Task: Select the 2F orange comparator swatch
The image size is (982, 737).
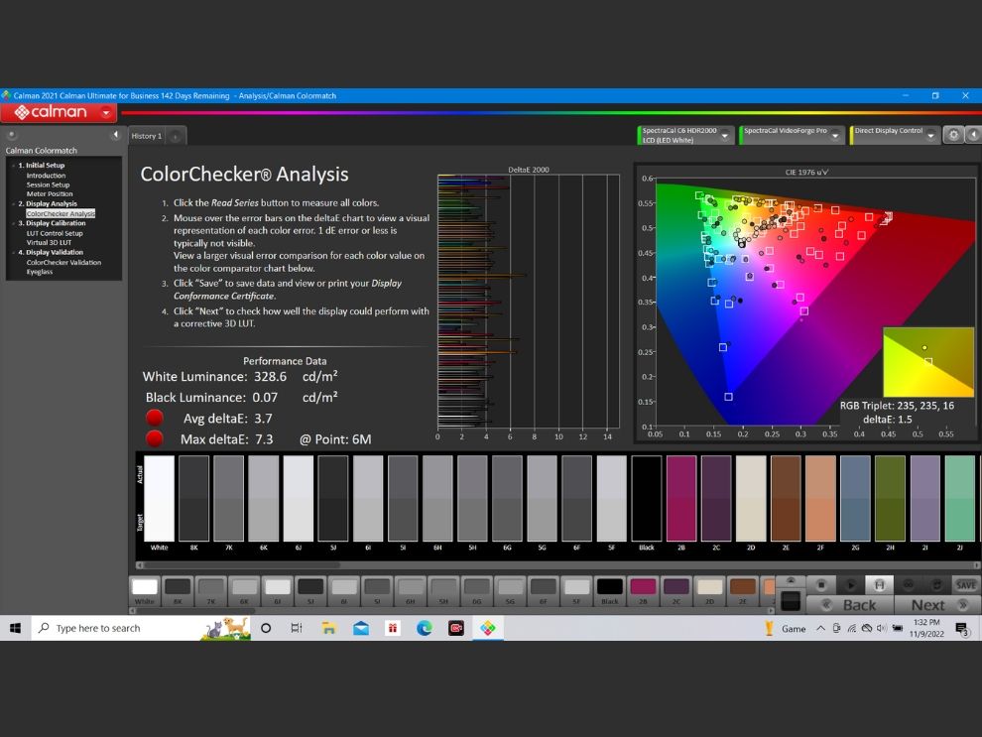Action: click(x=820, y=498)
